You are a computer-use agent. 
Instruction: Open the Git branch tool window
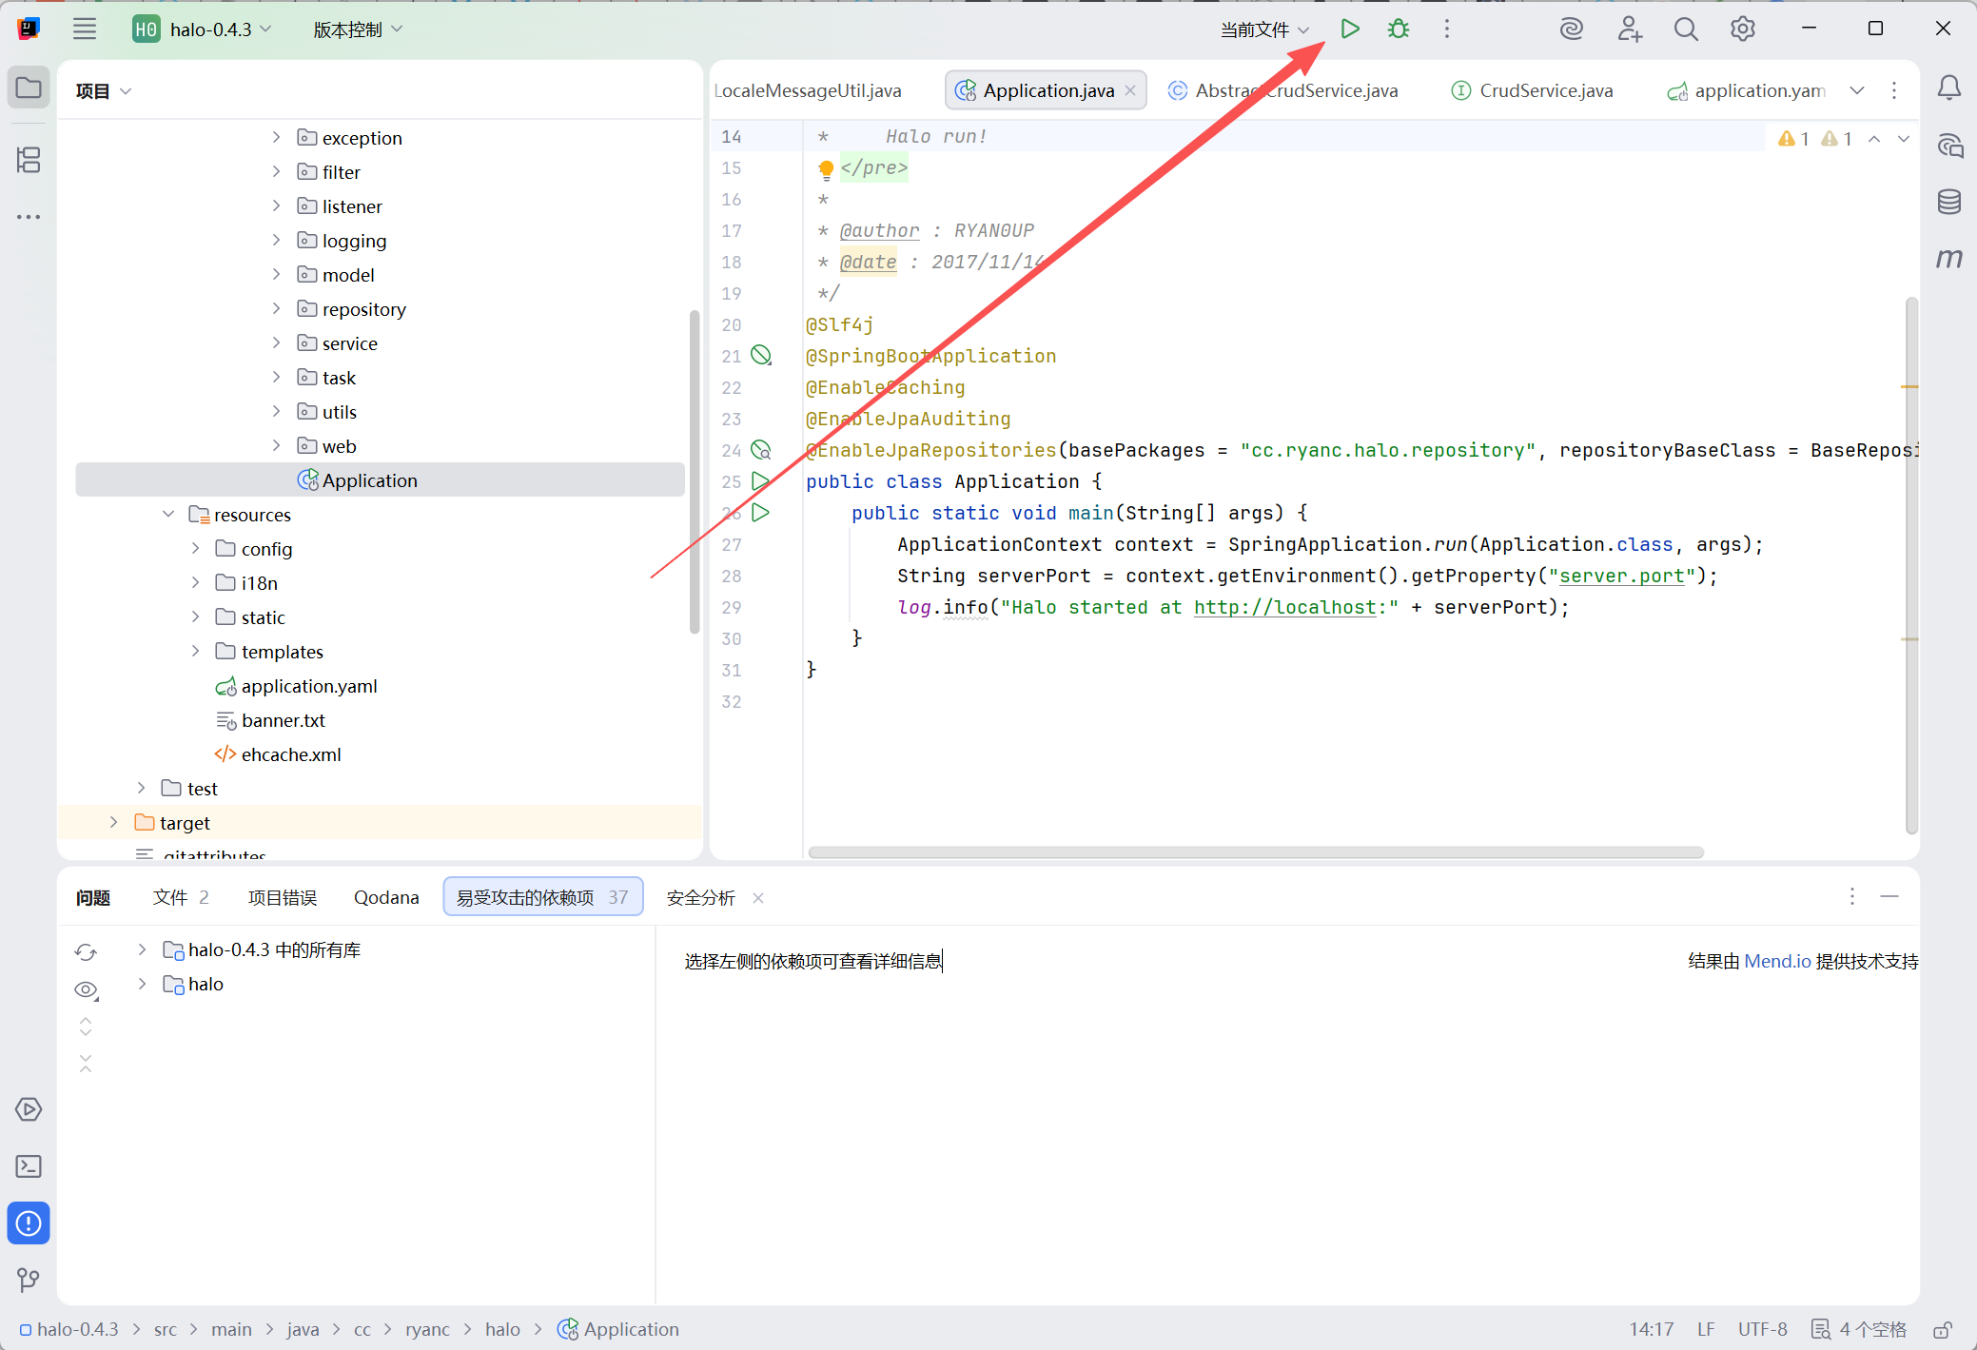(29, 1280)
